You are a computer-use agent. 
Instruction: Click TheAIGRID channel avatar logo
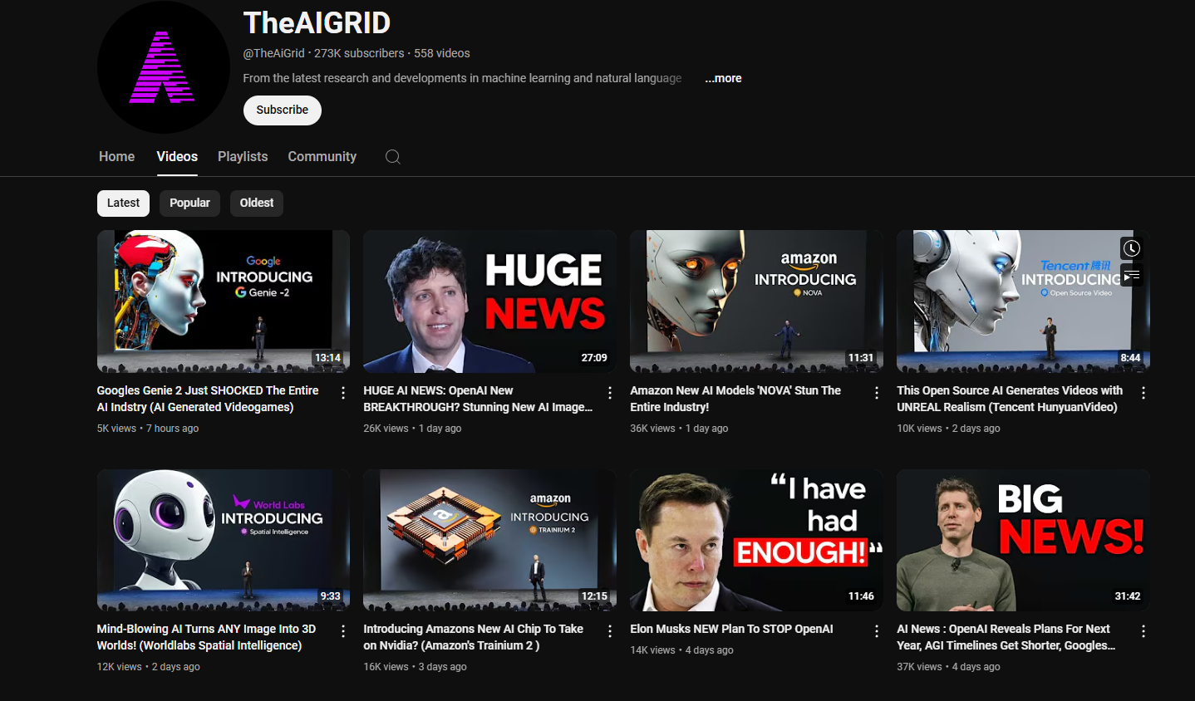point(163,67)
